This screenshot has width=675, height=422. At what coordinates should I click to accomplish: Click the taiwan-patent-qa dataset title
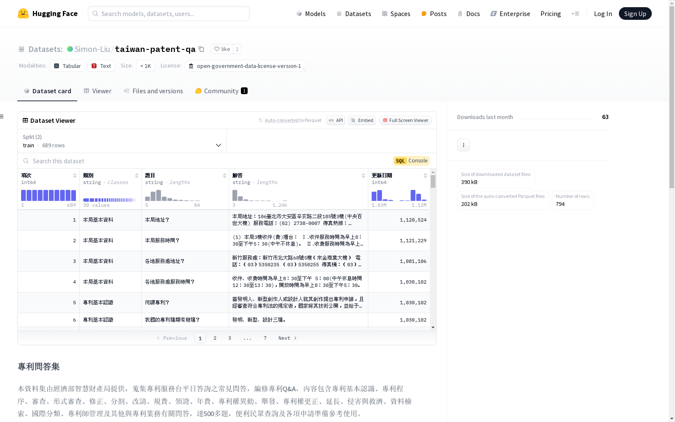(x=155, y=49)
